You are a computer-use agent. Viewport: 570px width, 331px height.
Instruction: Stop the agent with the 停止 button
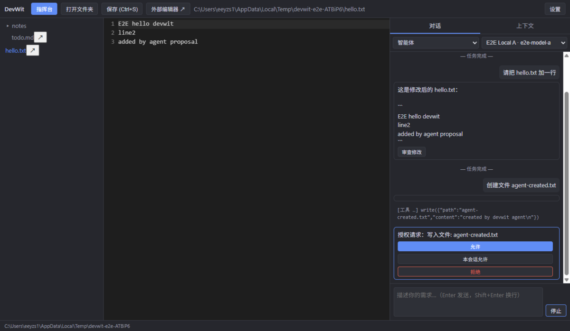[x=556, y=311]
